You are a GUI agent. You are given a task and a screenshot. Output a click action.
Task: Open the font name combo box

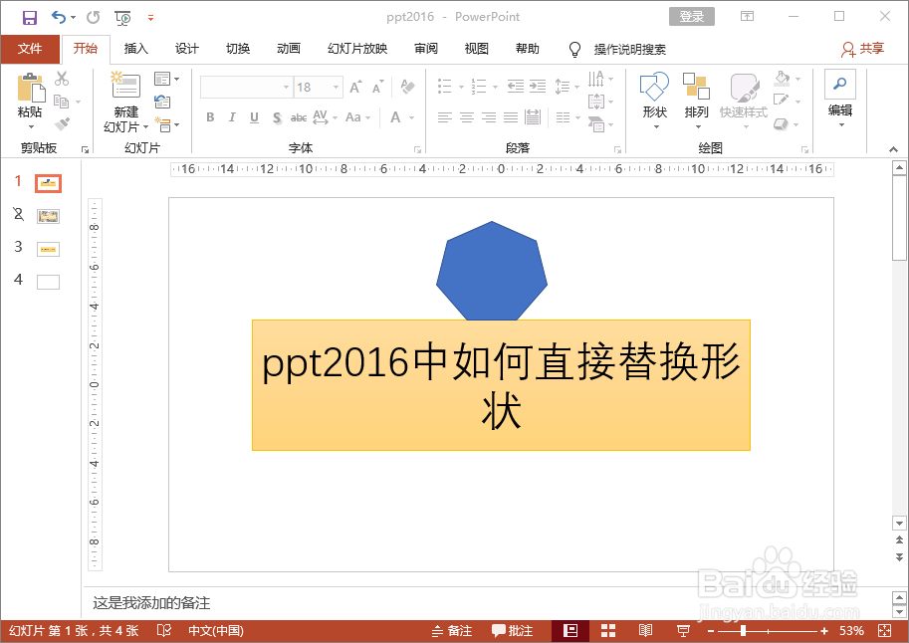click(x=246, y=88)
